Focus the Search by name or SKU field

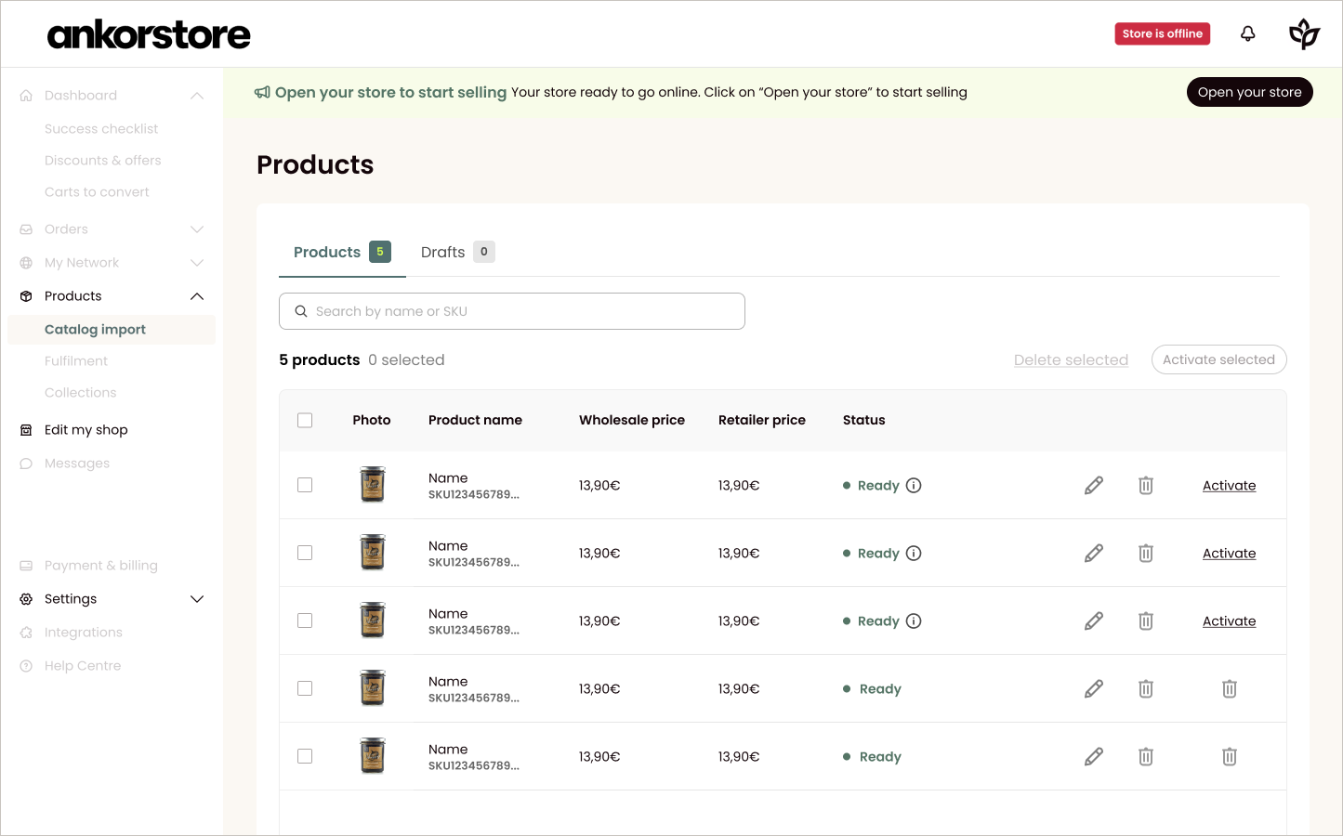[512, 311]
